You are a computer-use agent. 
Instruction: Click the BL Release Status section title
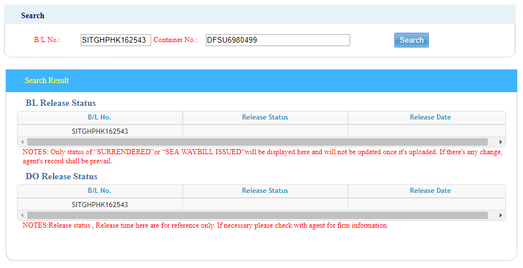(61, 103)
